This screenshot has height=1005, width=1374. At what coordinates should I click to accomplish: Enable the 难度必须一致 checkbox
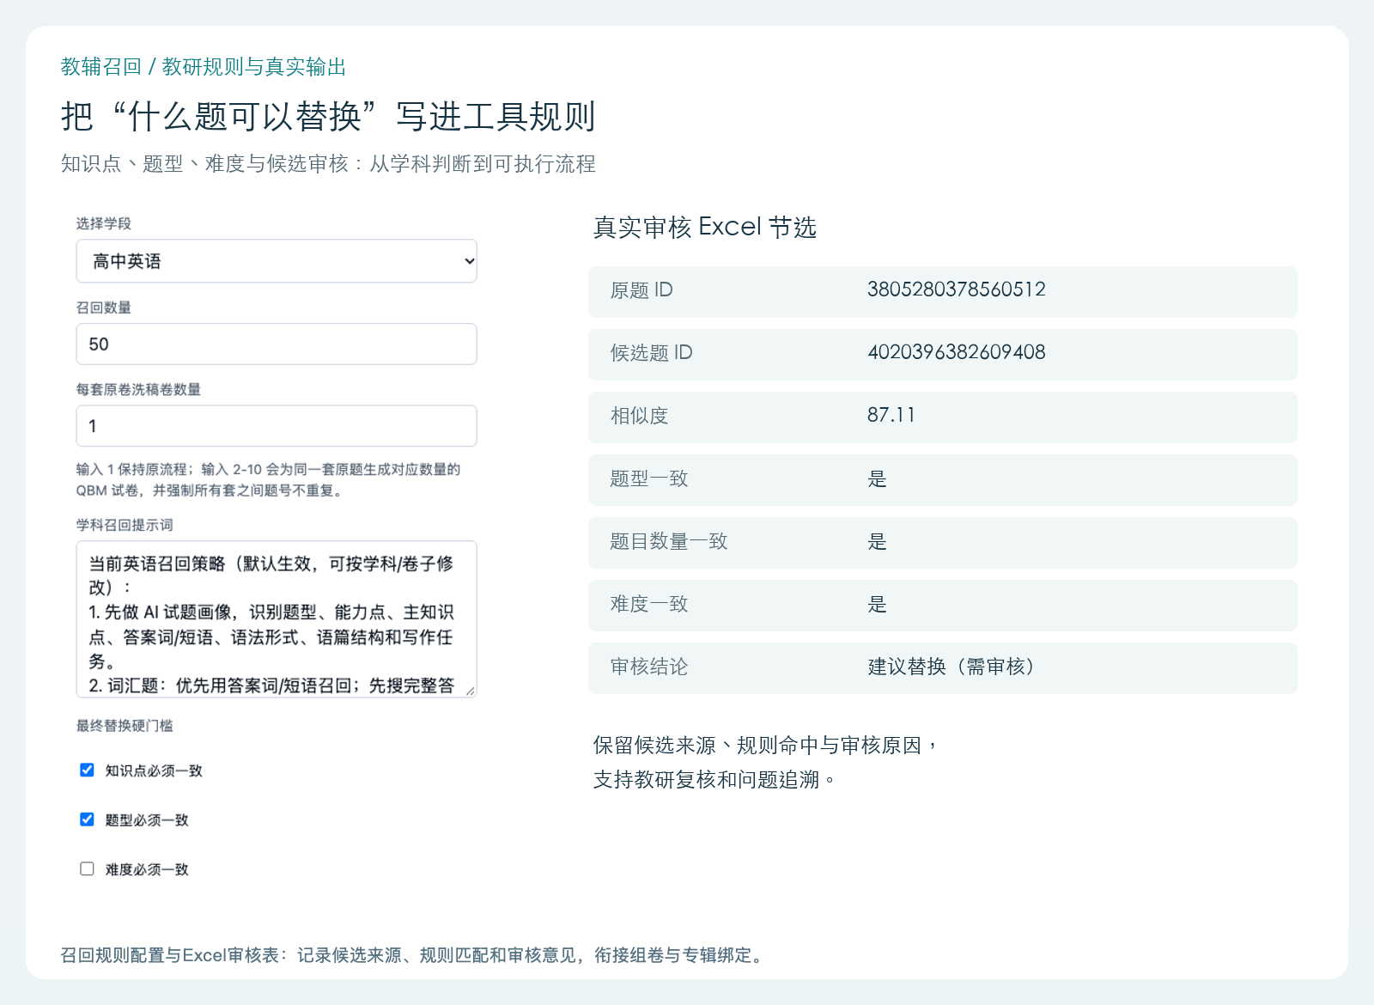(x=87, y=868)
